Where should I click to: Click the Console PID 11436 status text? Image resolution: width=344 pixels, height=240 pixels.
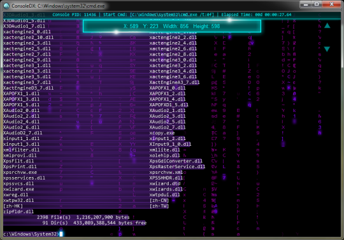74,15
